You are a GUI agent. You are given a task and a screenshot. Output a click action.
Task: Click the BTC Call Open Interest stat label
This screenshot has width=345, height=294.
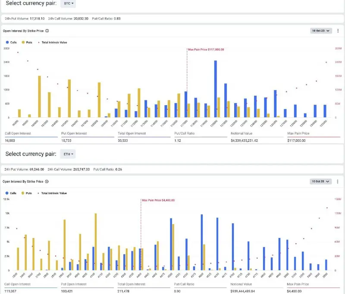[18, 133]
